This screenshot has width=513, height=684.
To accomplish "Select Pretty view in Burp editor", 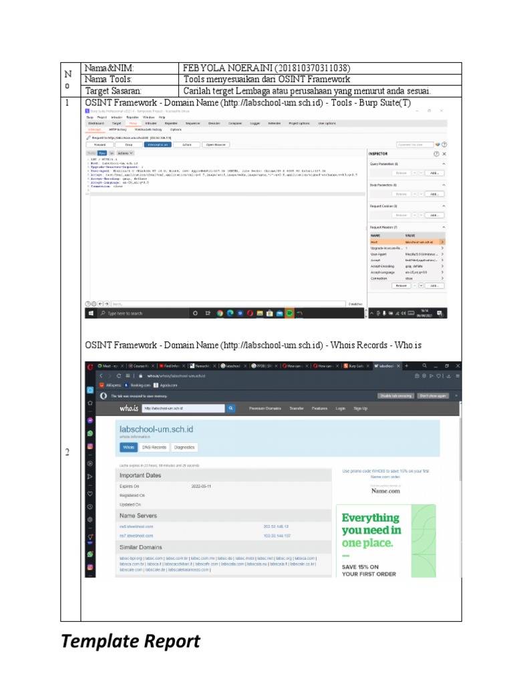I will pyautogui.click(x=92, y=154).
